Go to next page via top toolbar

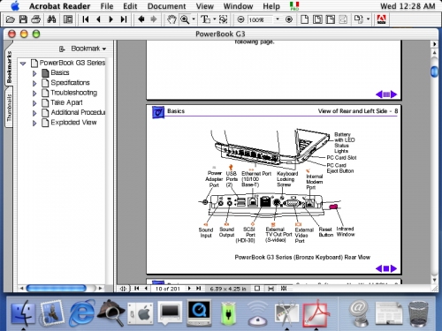[x=111, y=19]
